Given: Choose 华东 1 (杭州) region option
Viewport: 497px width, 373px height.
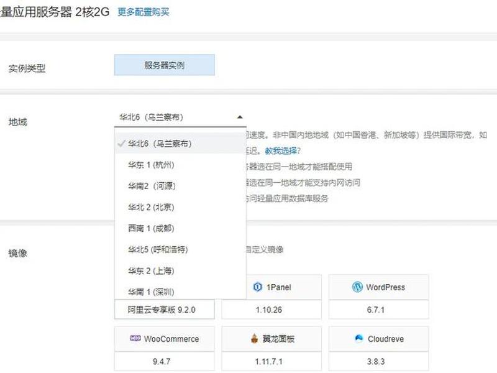Looking at the screenshot, I should point(180,165).
